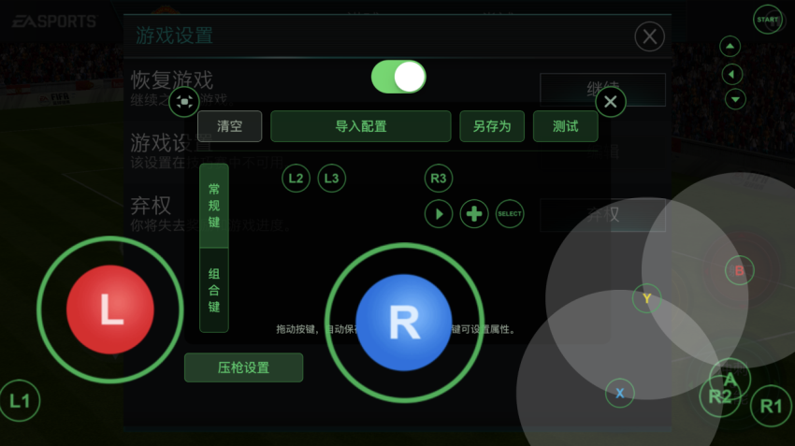Switch to the 组合键 tab
Image resolution: width=795 pixels, height=446 pixels.
point(214,290)
